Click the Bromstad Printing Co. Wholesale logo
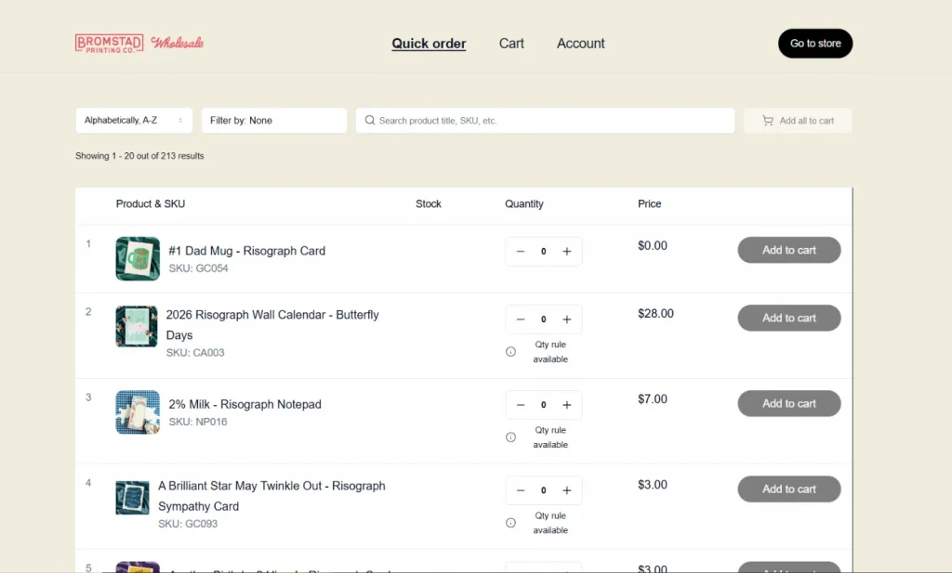This screenshot has width=952, height=573. coord(139,43)
